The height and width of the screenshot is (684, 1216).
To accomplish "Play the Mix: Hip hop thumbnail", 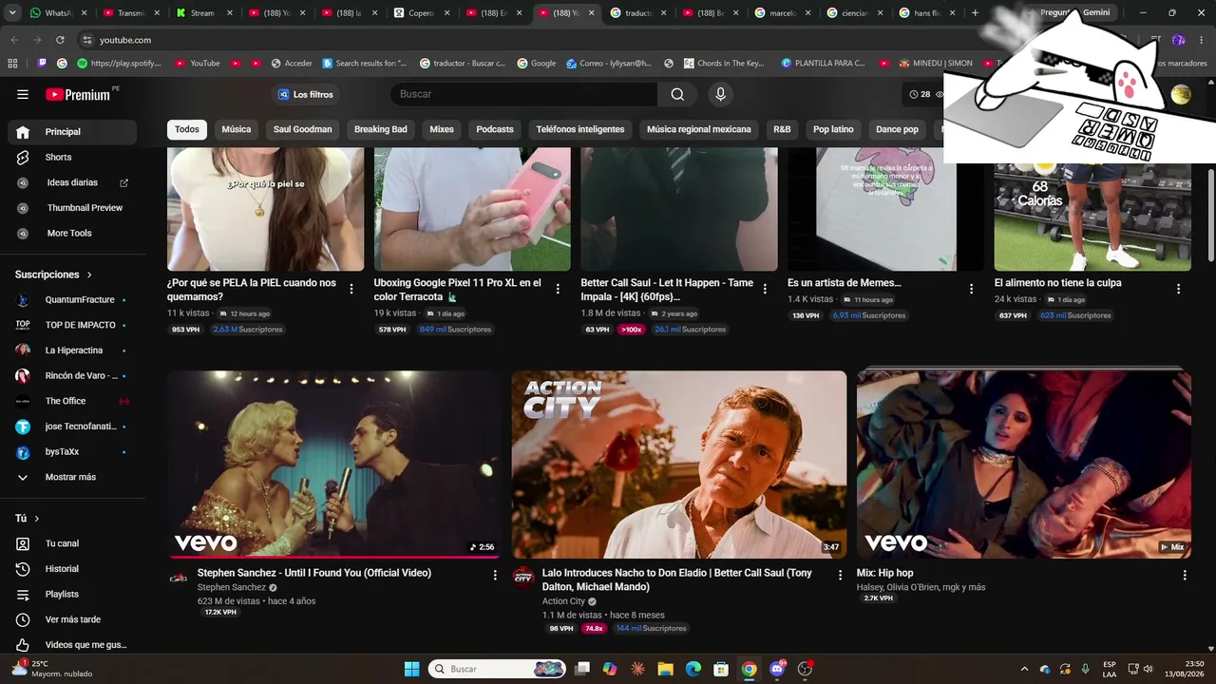I will (x=1024, y=465).
